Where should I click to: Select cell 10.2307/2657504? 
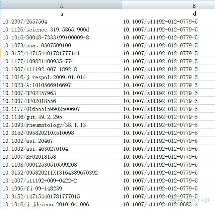[61, 21]
